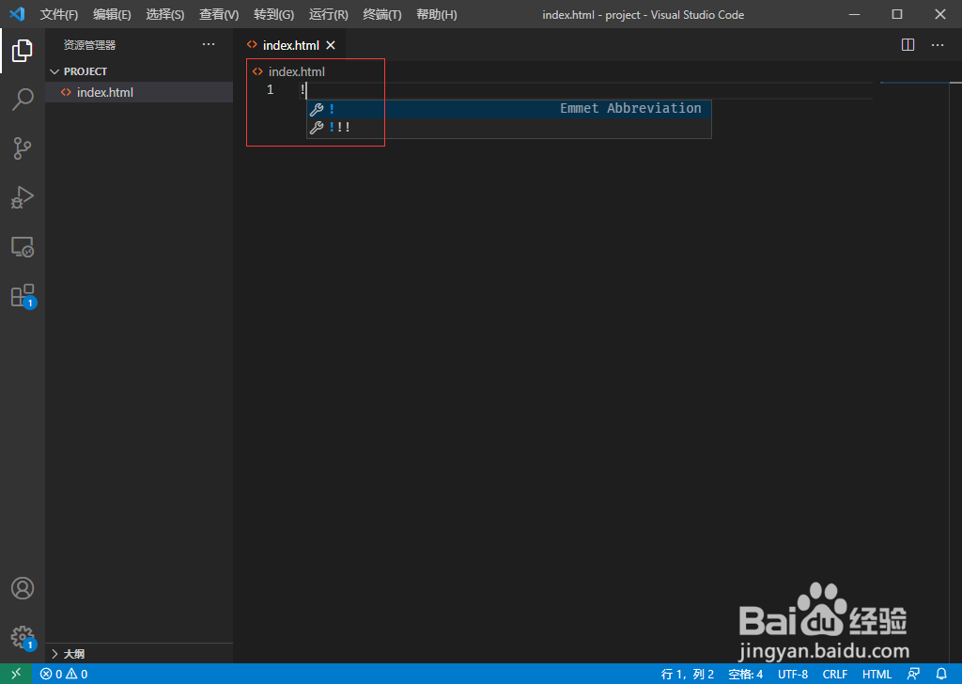The height and width of the screenshot is (684, 962).
Task: Minimize the VS Code window
Action: pos(854,14)
